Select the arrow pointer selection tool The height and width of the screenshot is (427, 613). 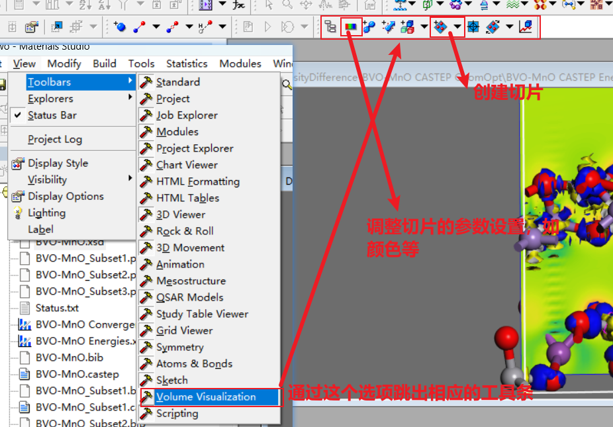tap(269, 5)
